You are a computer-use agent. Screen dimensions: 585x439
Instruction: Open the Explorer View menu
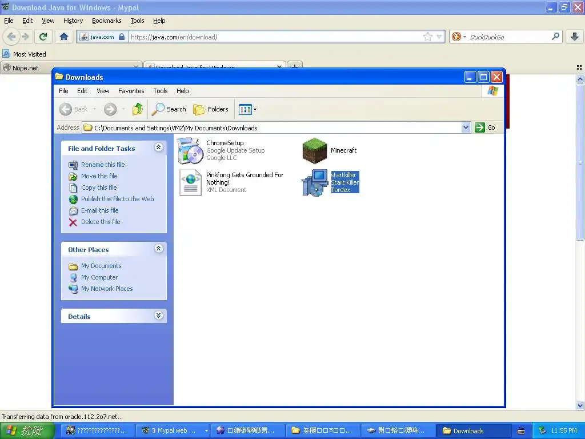click(x=103, y=91)
